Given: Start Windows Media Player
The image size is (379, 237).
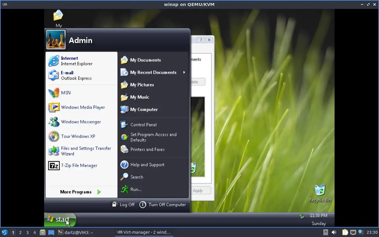Looking at the screenshot, I should 81,107.
